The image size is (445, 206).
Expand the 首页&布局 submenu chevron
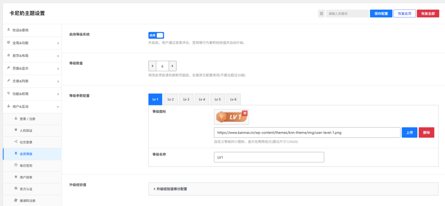pos(58,56)
